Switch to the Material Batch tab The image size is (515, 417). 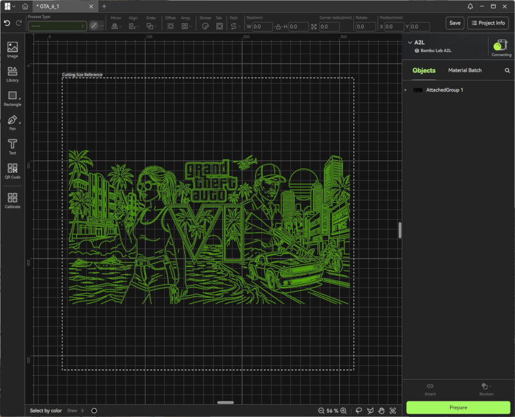pyautogui.click(x=465, y=70)
